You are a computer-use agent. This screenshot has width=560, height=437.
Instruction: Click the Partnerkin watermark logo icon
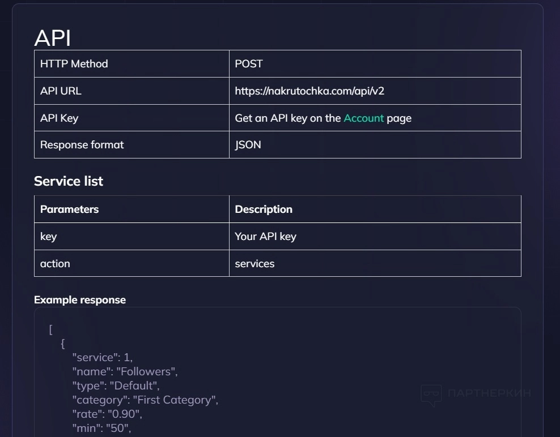tap(431, 395)
